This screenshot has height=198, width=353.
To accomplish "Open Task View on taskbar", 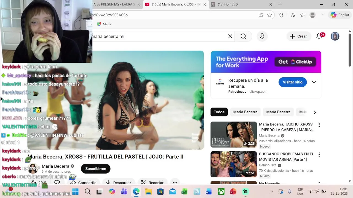I will pyautogui.click(x=99, y=192).
